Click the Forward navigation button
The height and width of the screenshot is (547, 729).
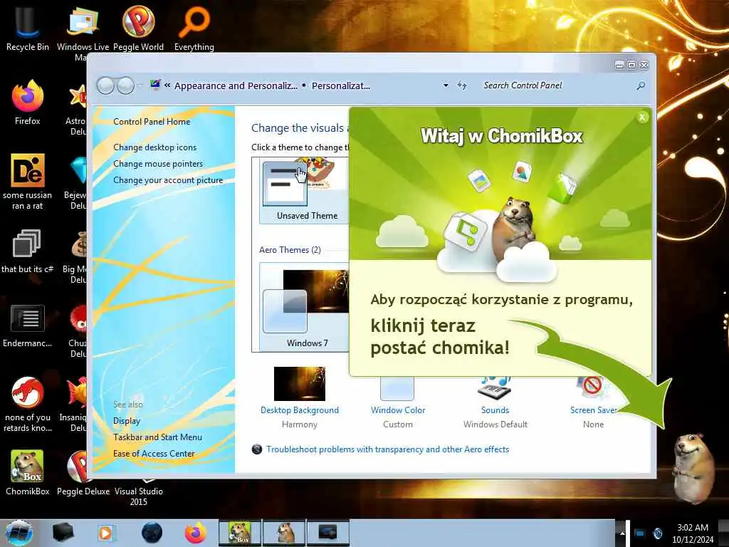click(125, 85)
